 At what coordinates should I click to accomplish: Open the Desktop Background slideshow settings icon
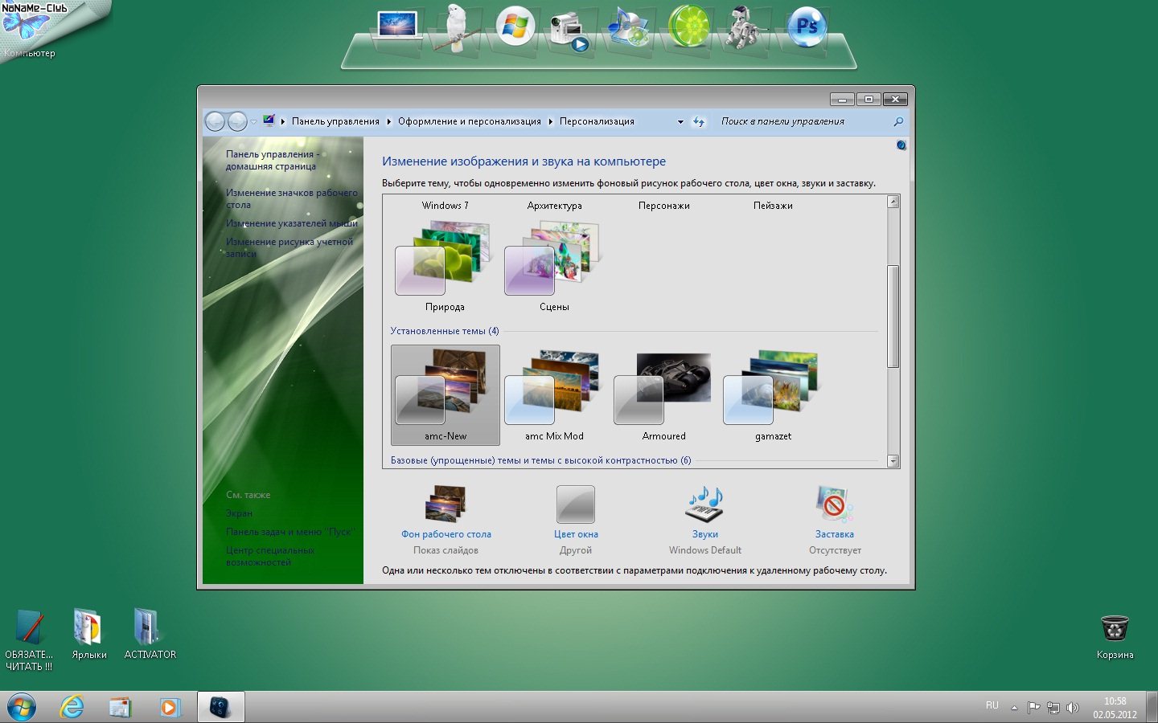click(x=446, y=505)
